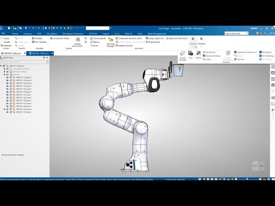Close the PathFinder panel
The image size is (275, 206).
pyautogui.click(x=48, y=58)
